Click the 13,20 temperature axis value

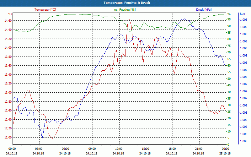(x=8, y=84)
